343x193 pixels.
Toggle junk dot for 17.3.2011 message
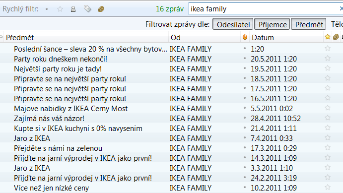tap(245, 147)
